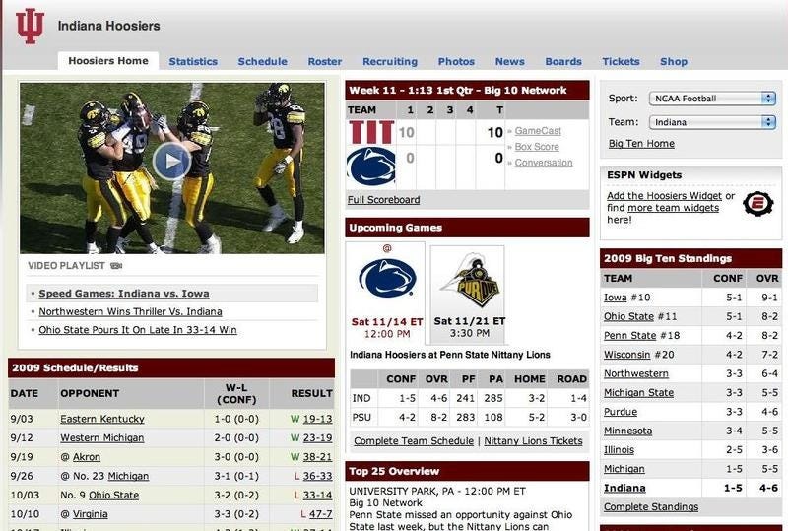Open the Complete Team Schedule link
Image resolution: width=788 pixels, height=531 pixels.
point(414,441)
